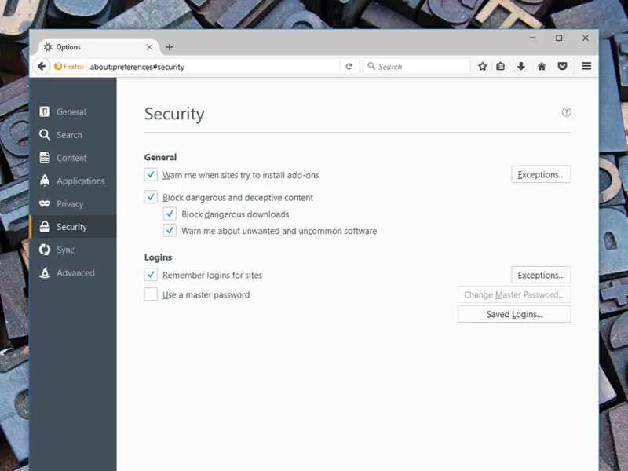Open the Applications settings section

79,181
